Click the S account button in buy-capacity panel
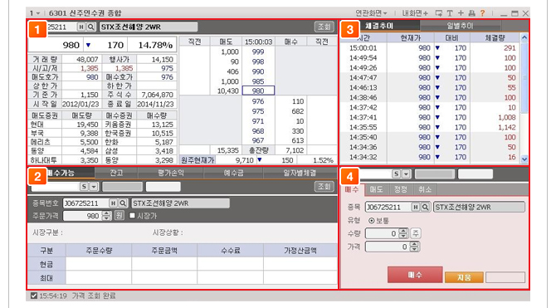This screenshot has width=556, height=308. point(84,187)
